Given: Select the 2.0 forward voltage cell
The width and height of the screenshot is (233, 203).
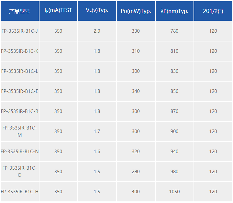Looking at the screenshot, I should [97, 31].
